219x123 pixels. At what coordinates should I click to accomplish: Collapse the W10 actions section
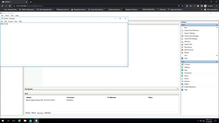217,61
